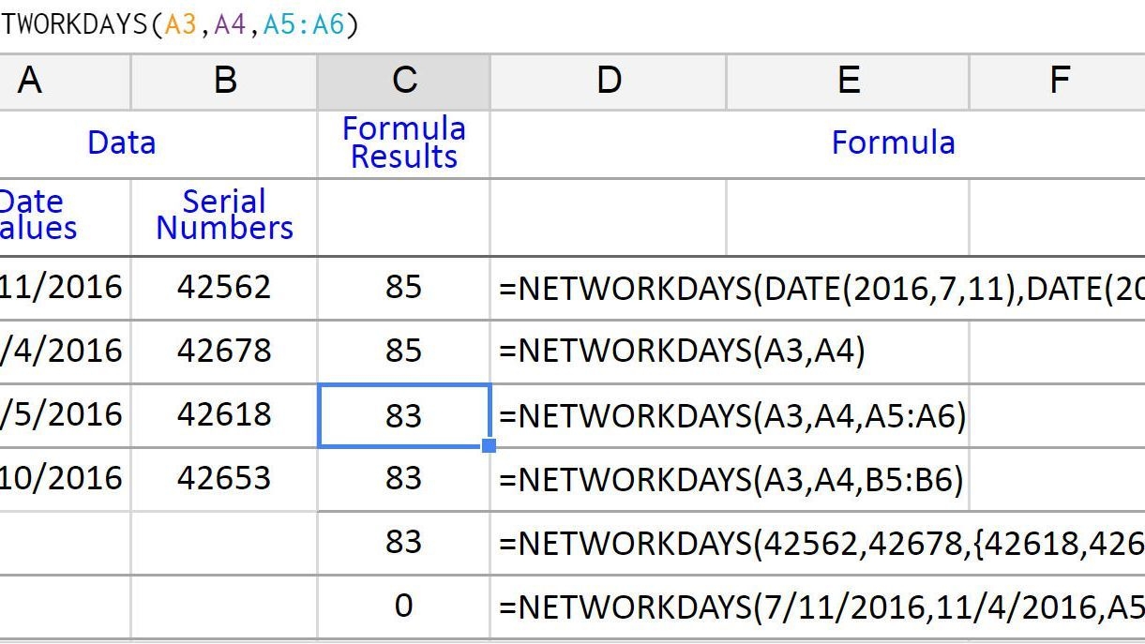Select the date cell ending /5/2016
1145x644 pixels.
(x=64, y=414)
